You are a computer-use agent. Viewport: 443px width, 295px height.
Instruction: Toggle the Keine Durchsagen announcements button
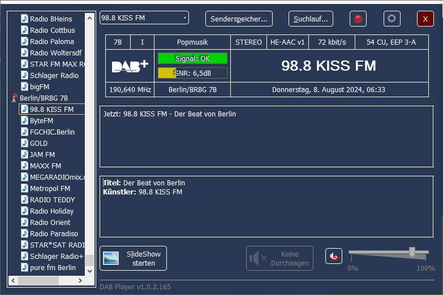pos(279,258)
